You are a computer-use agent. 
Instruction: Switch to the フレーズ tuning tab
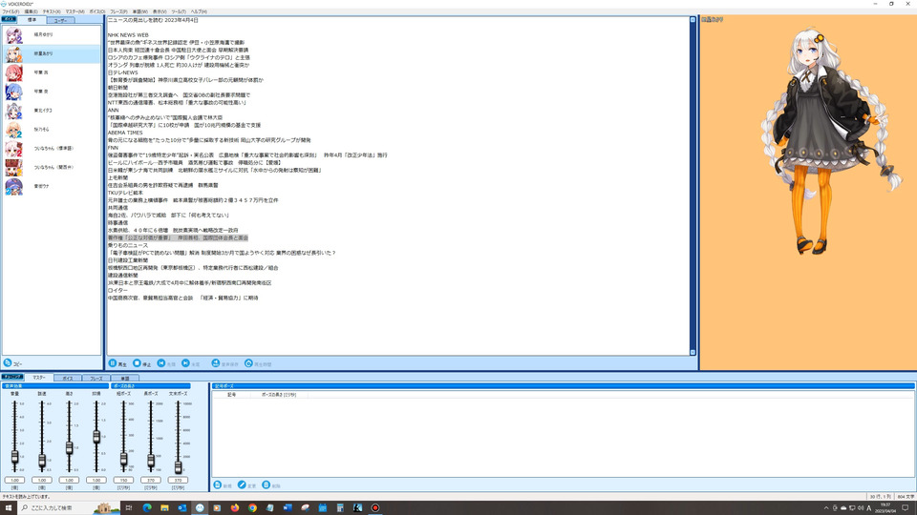(x=96, y=379)
